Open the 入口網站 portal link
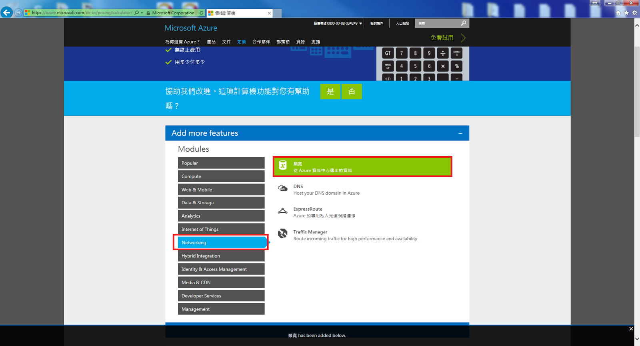The height and width of the screenshot is (346, 640). 402,24
